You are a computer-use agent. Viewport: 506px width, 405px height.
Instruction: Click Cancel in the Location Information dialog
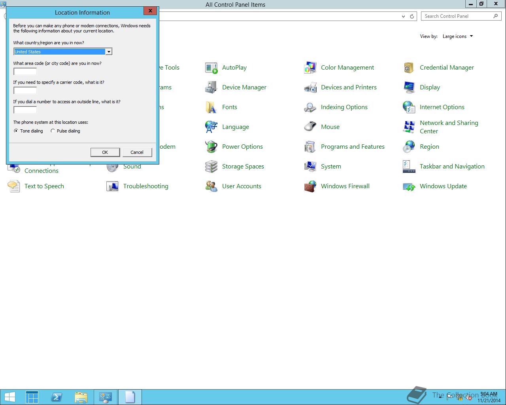coord(137,152)
